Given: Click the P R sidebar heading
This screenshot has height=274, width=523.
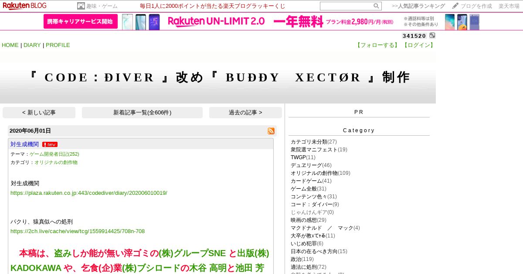Looking at the screenshot, I should click(x=359, y=112).
